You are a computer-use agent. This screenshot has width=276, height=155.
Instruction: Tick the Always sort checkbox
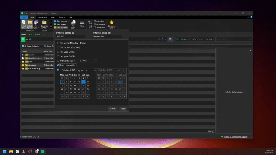click(x=95, y=27)
